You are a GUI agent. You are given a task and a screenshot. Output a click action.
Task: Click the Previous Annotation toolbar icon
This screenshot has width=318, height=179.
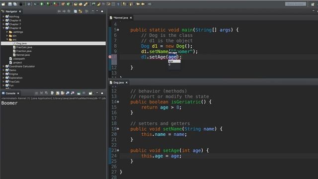(131, 4)
